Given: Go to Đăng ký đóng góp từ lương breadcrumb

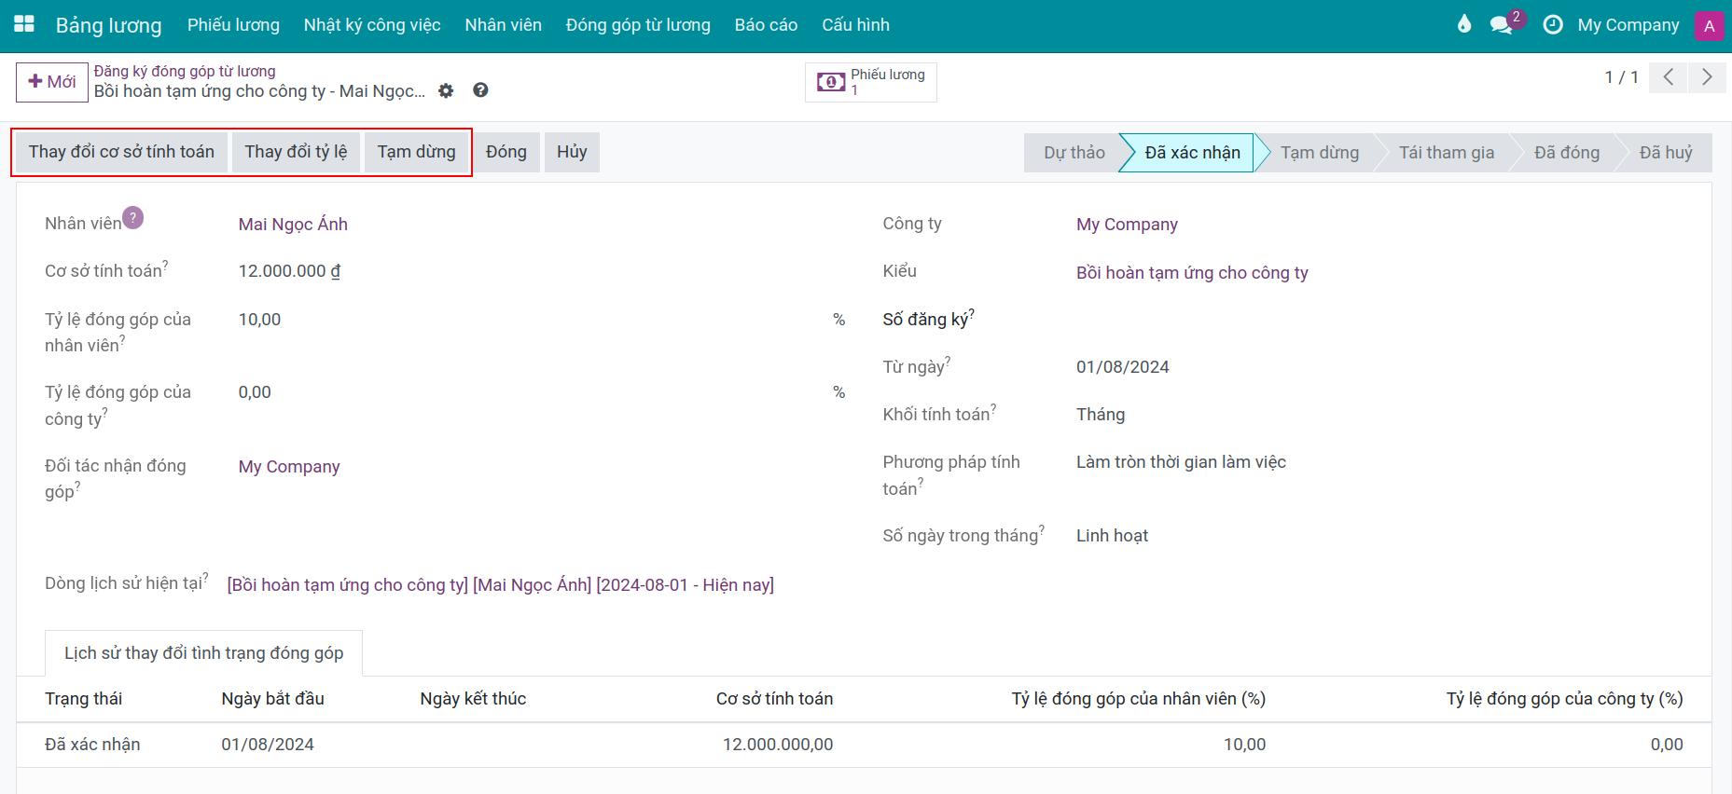Looking at the screenshot, I should pyautogui.click(x=185, y=71).
